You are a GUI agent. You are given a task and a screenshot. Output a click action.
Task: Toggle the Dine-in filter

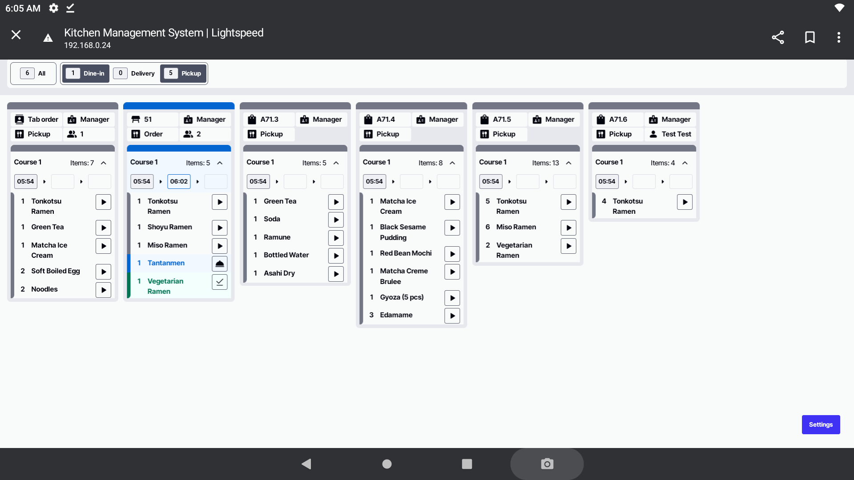86,73
